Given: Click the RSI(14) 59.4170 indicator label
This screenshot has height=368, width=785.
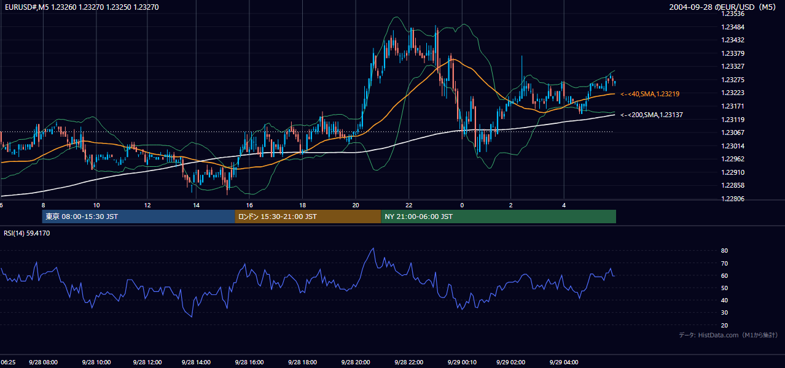Looking at the screenshot, I should point(27,233).
